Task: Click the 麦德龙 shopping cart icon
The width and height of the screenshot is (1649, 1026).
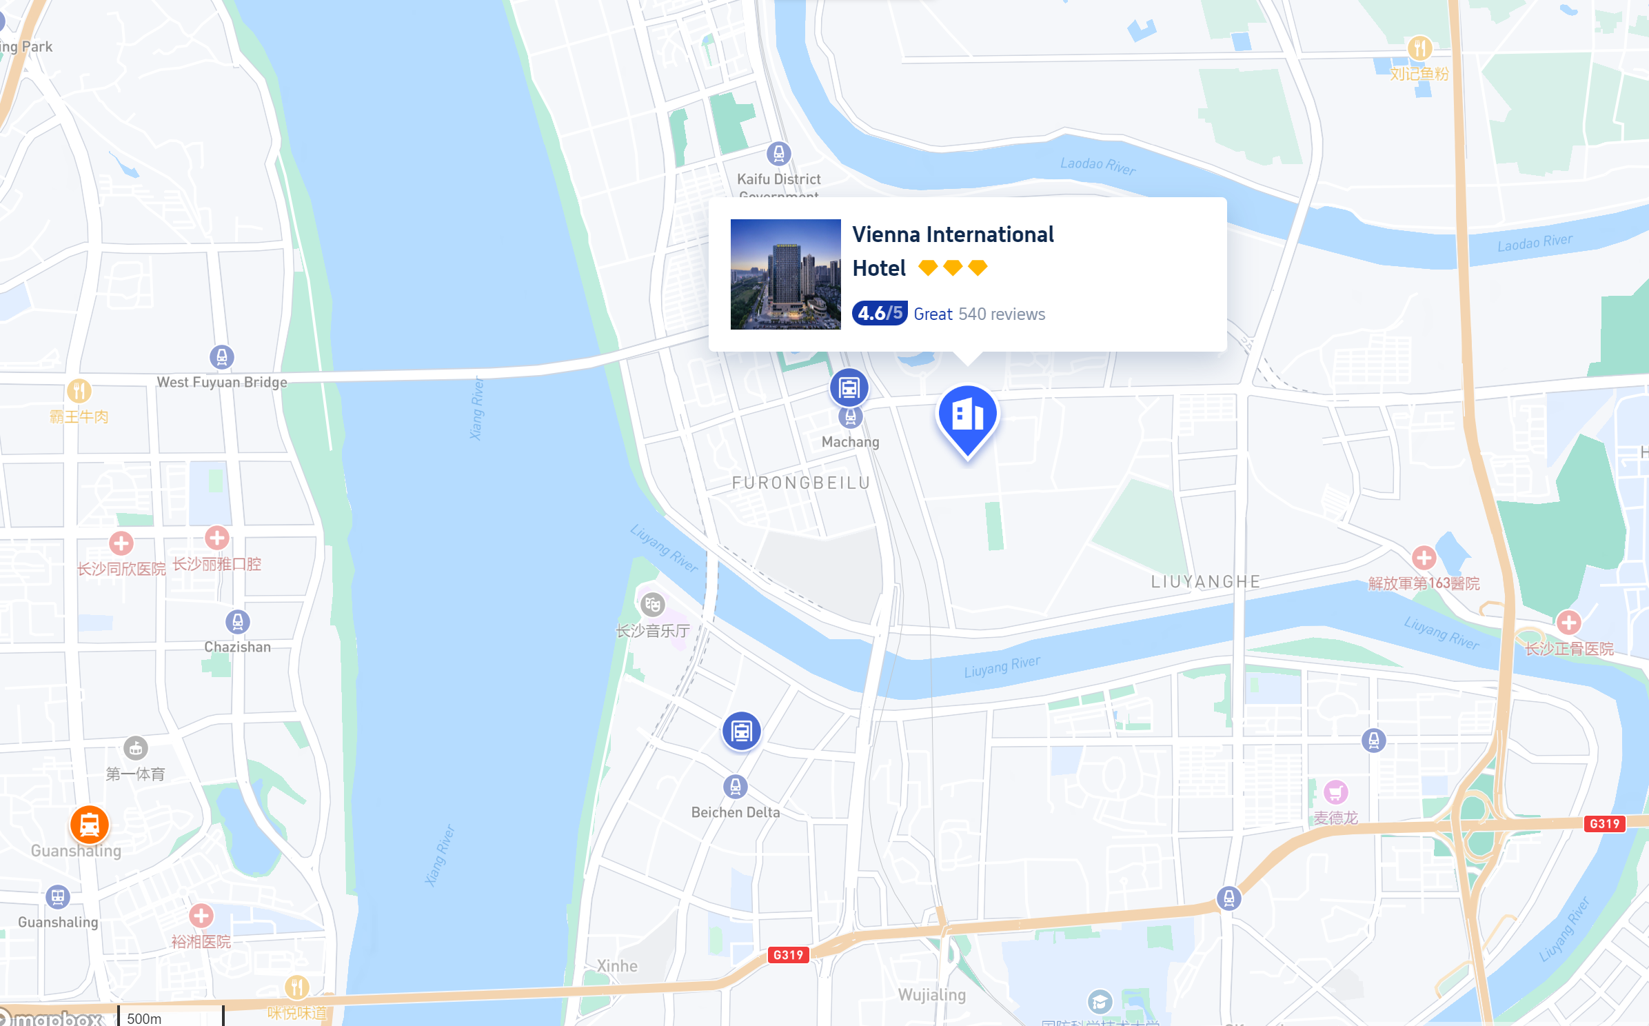Action: click(1335, 792)
